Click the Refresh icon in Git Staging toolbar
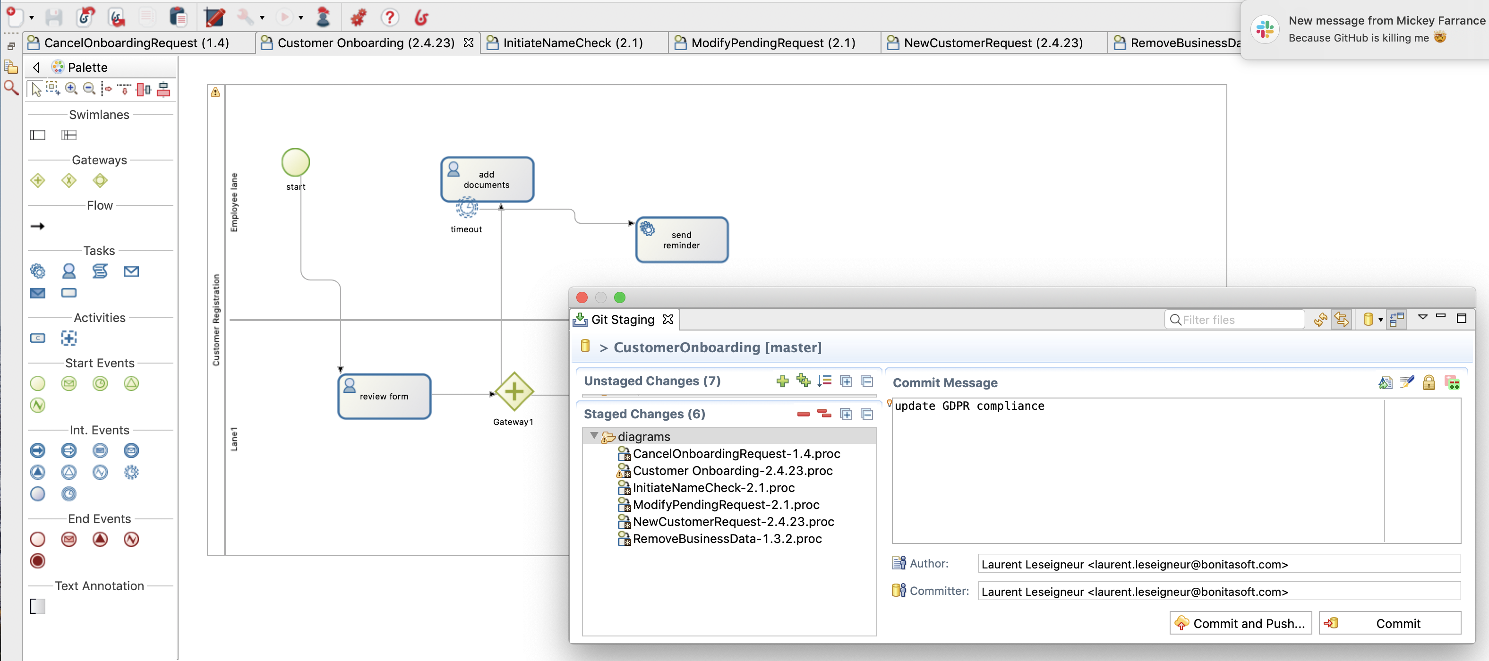 pos(1320,320)
